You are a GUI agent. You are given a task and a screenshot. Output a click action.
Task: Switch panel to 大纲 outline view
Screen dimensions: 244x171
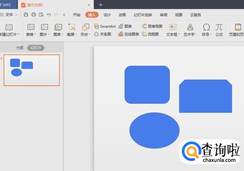click(x=19, y=48)
